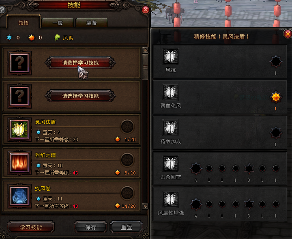Click the 药效加成 refinement icon
Image resolution: width=292 pixels, height=239 pixels.
pyautogui.click(x=171, y=128)
